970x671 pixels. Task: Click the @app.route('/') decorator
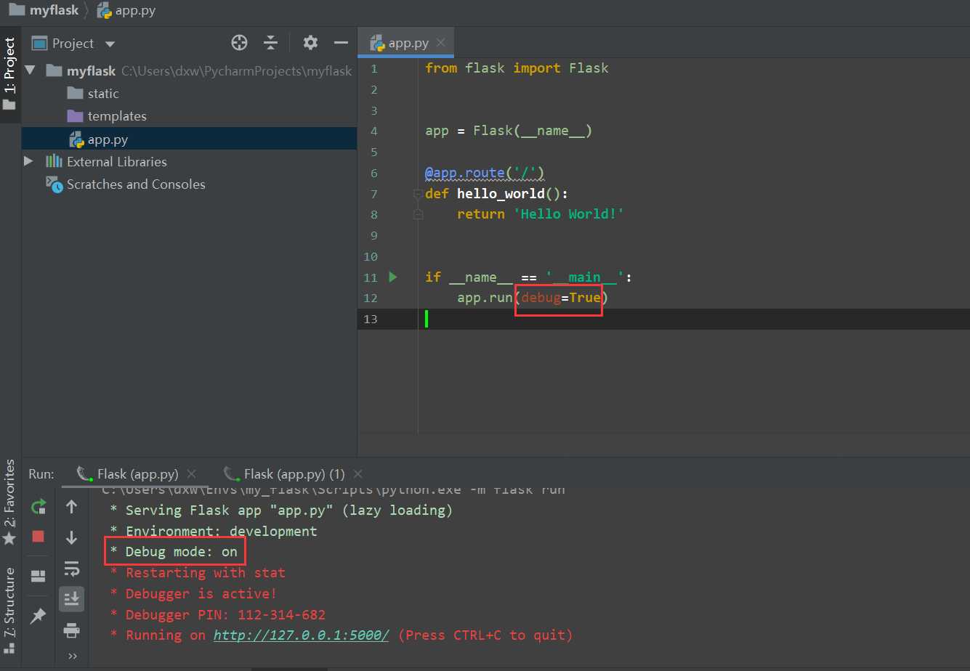485,173
